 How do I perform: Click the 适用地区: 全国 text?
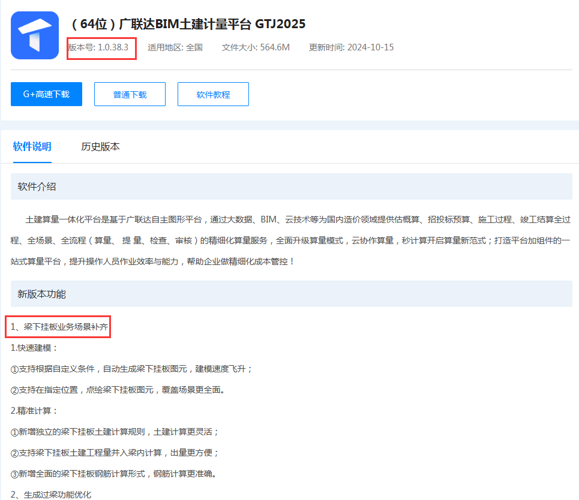tap(175, 47)
